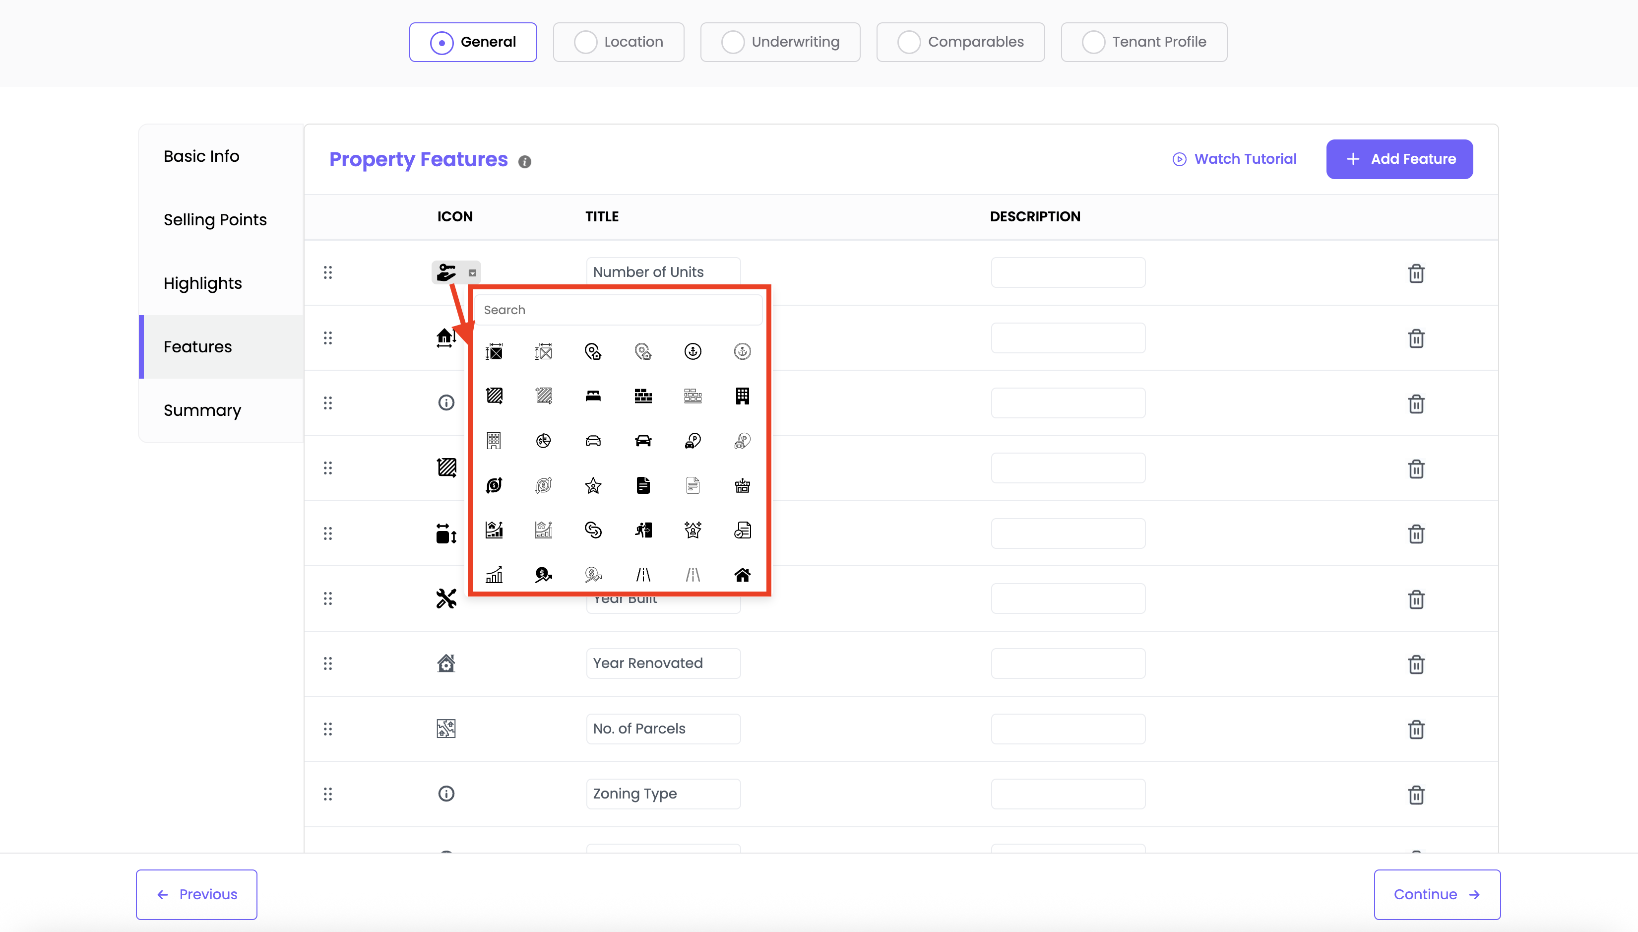This screenshot has width=1638, height=932.
Task: Delete the Year Renovated feature row
Action: (1416, 665)
